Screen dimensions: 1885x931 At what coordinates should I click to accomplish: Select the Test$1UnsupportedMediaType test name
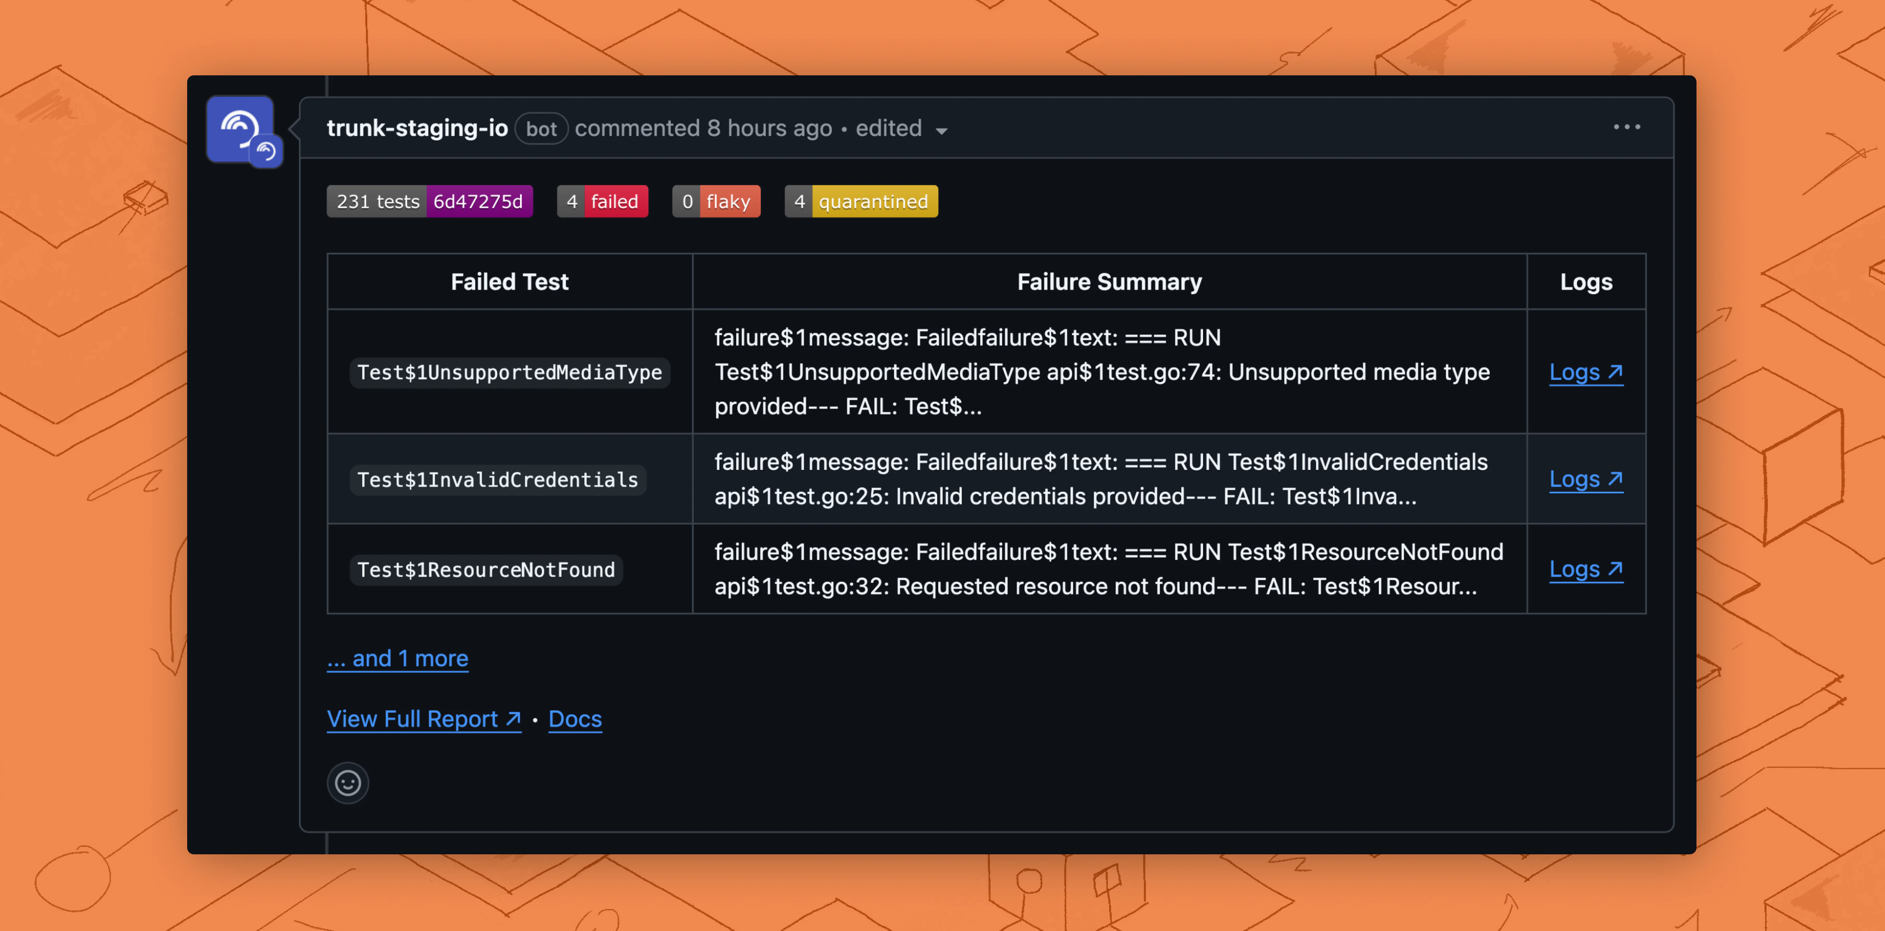click(x=509, y=372)
